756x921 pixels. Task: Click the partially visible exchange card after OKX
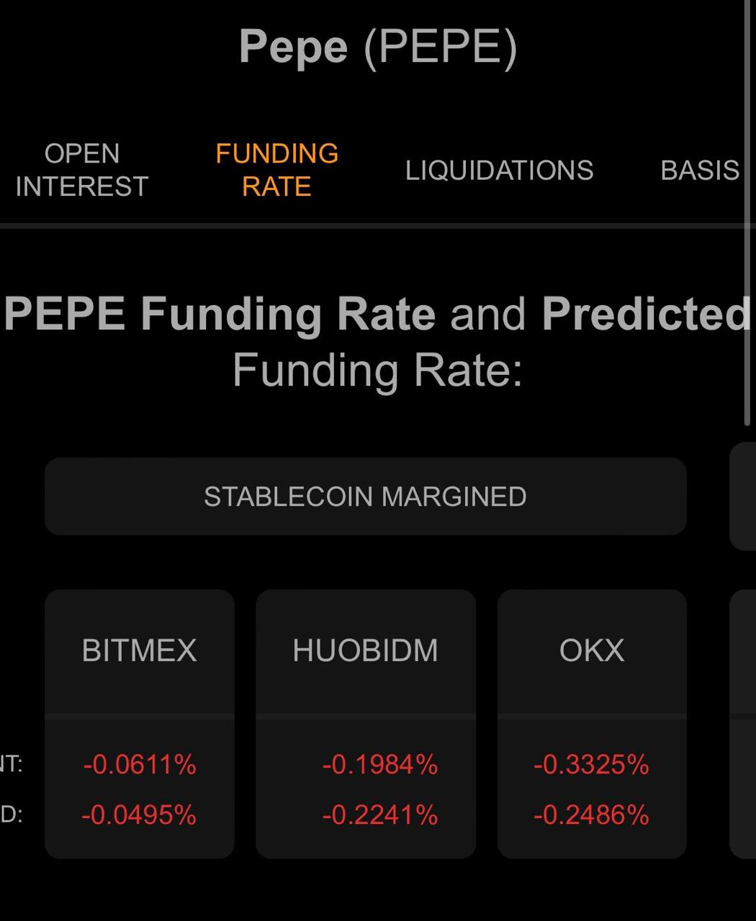tap(743, 724)
